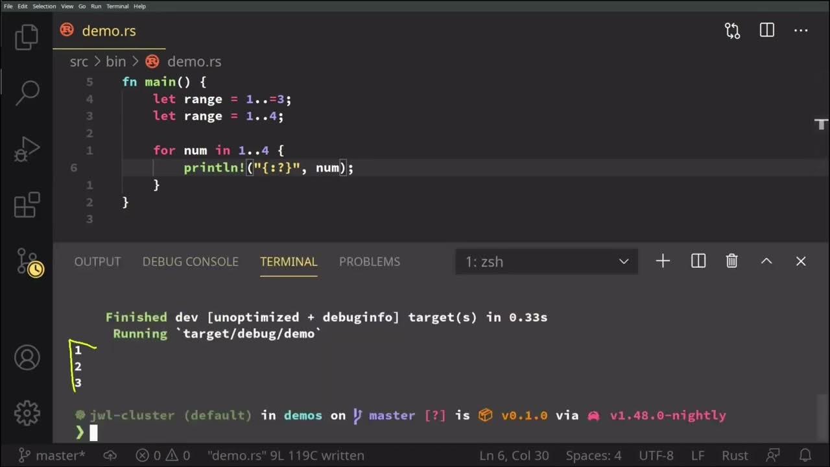Open the Edit menu
Viewport: 830px width, 467px height.
[x=23, y=6]
